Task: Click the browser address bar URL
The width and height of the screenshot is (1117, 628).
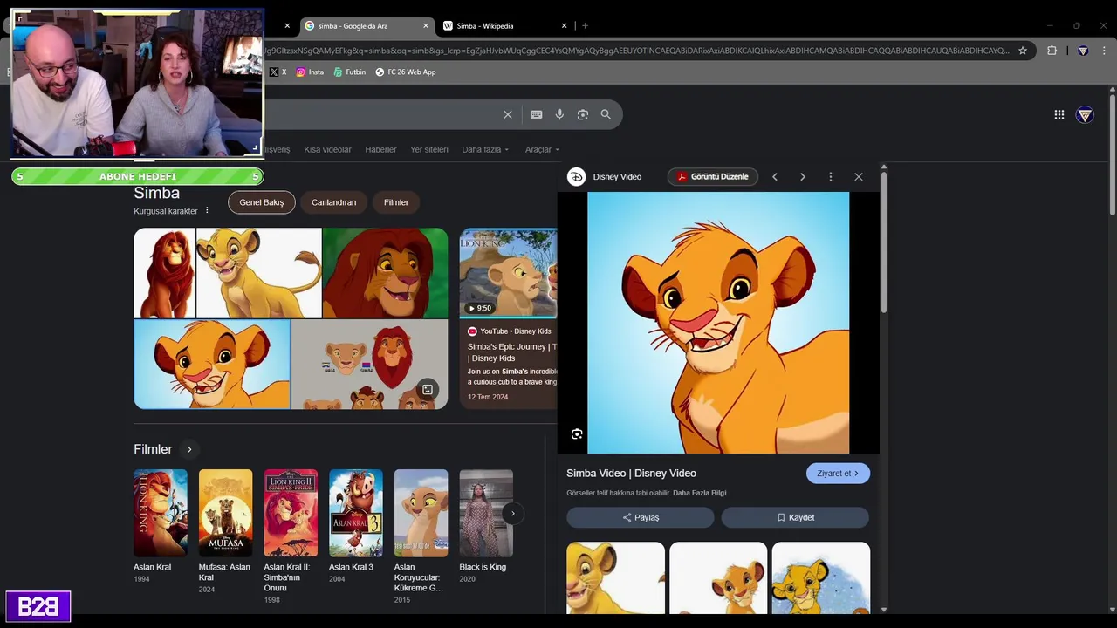Action: click(635, 51)
